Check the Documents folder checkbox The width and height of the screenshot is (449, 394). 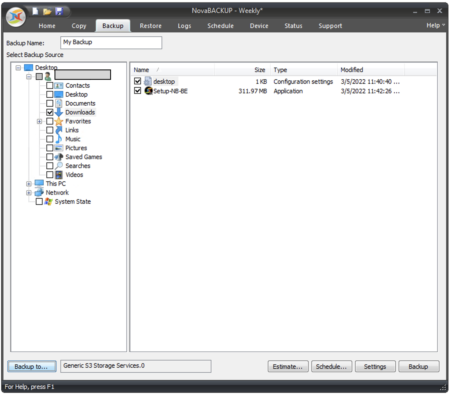(50, 103)
